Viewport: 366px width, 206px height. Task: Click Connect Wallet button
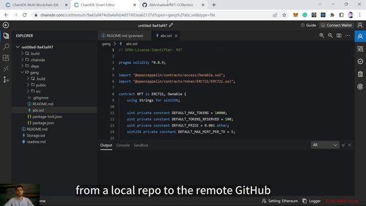[336, 25]
